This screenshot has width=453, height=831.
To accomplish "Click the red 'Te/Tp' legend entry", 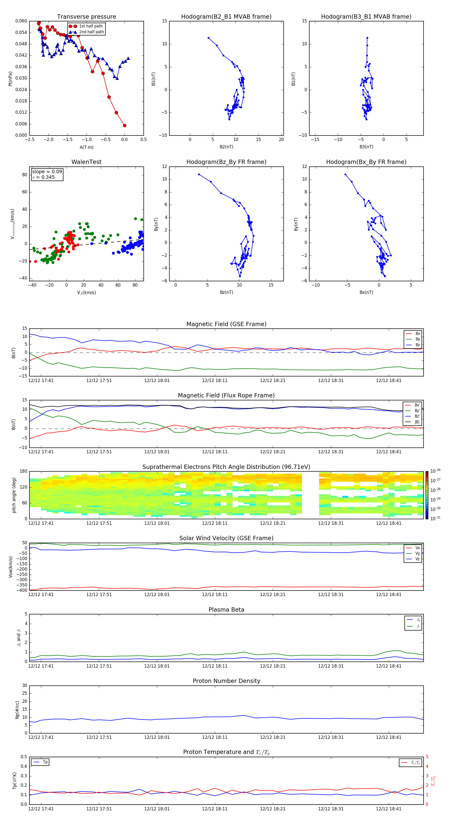I will click(x=411, y=763).
